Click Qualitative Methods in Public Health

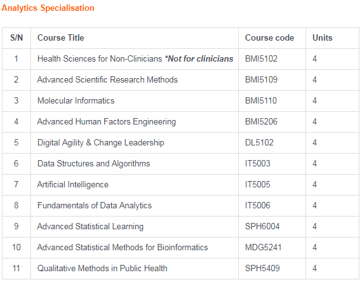102,269
